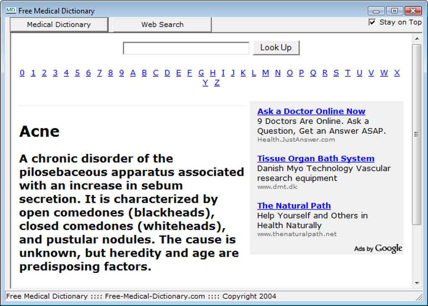The width and height of the screenshot is (428, 306).
Task: Browse terms starting with M
Action: pos(266,73)
